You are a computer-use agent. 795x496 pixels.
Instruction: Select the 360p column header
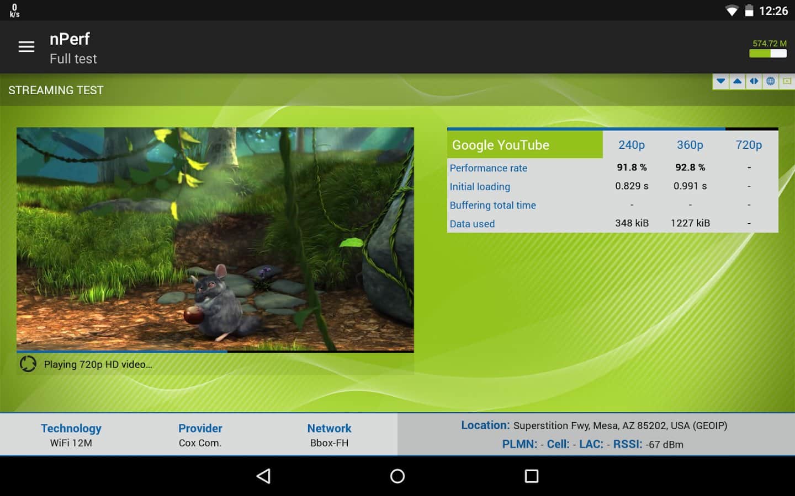pyautogui.click(x=690, y=145)
